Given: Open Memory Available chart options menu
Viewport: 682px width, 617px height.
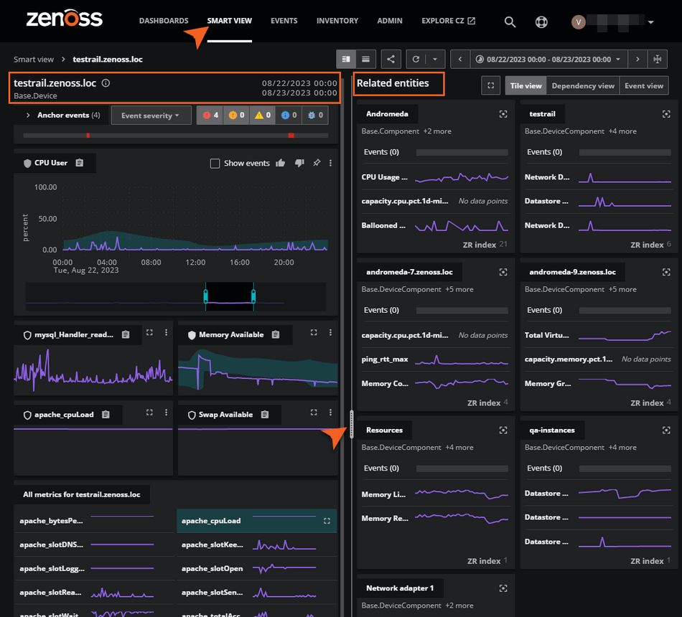Looking at the screenshot, I should click(x=330, y=333).
